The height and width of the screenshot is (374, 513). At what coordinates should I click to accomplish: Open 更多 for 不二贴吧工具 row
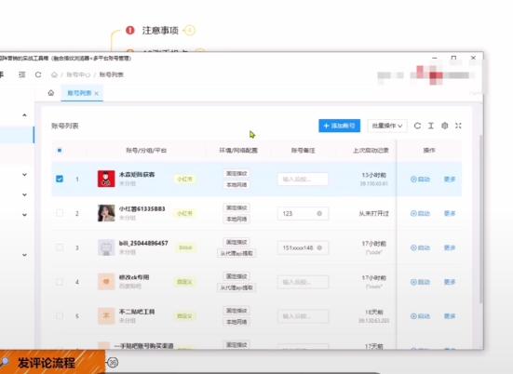coord(450,316)
